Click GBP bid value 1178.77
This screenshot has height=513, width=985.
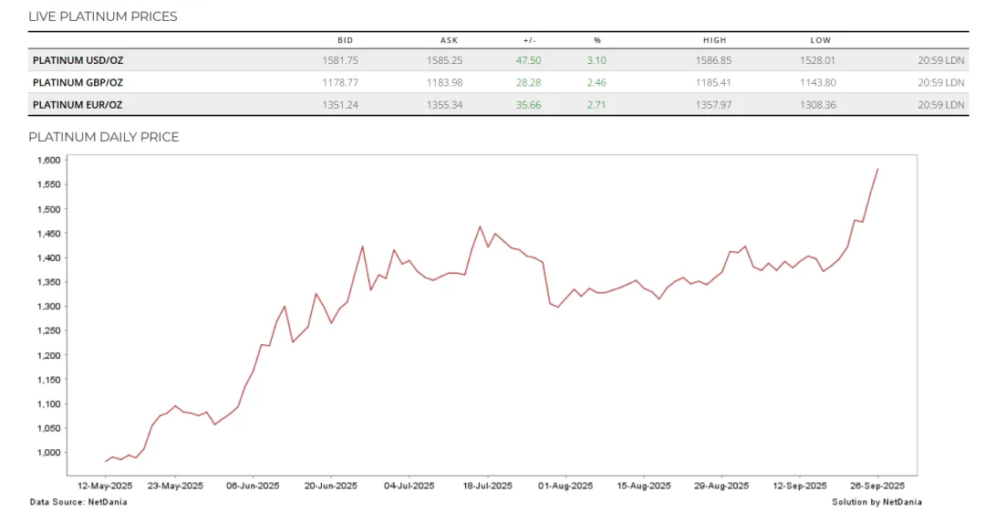click(340, 82)
